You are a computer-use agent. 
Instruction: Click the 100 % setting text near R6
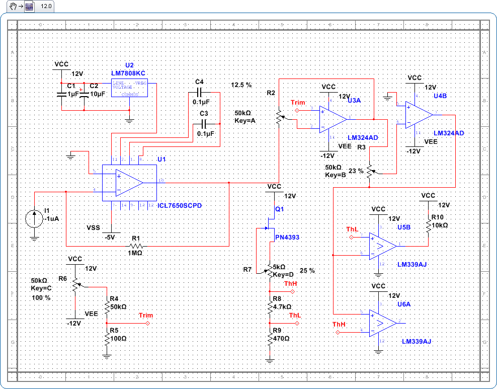[41, 298]
